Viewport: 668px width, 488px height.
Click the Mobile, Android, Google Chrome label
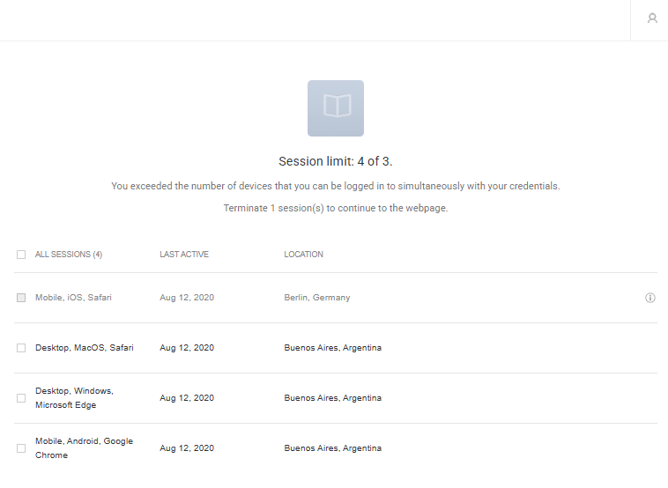84,448
